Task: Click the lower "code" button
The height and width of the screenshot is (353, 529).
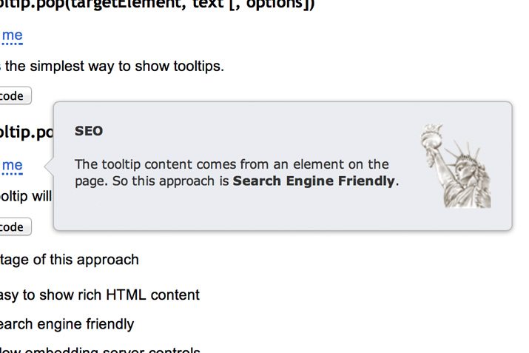Action: (16, 226)
